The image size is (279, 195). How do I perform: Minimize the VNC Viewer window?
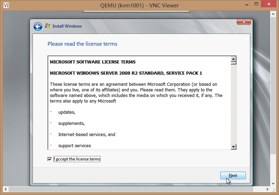(x=247, y=5)
